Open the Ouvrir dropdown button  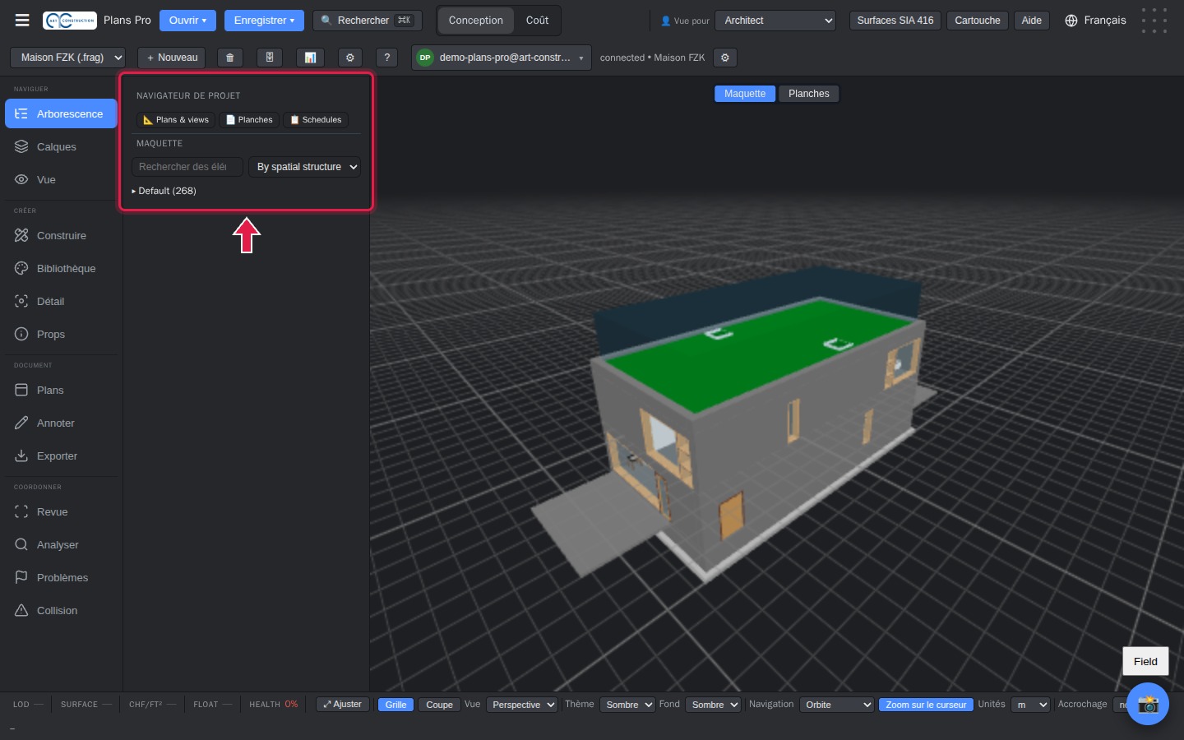187,21
